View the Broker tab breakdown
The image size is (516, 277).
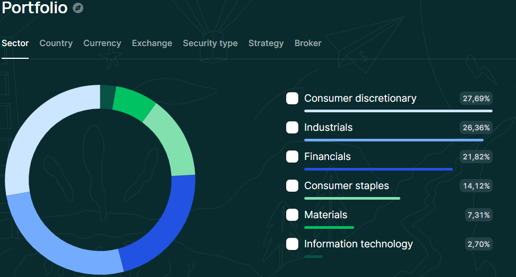[x=308, y=43]
